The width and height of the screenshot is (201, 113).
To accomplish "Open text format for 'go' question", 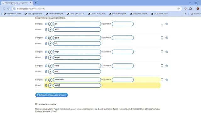I will 50,24.
